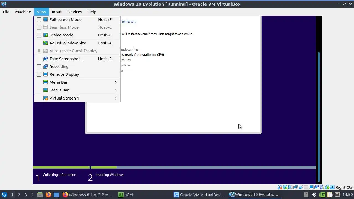Expand the Menu Bar submenu arrow
The height and width of the screenshot is (199, 354).
click(x=116, y=82)
